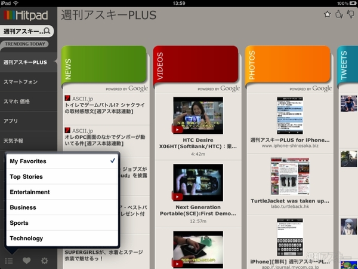358x269 pixels.
Task: Open HTC Desire X06HT video title
Action: 198,143
